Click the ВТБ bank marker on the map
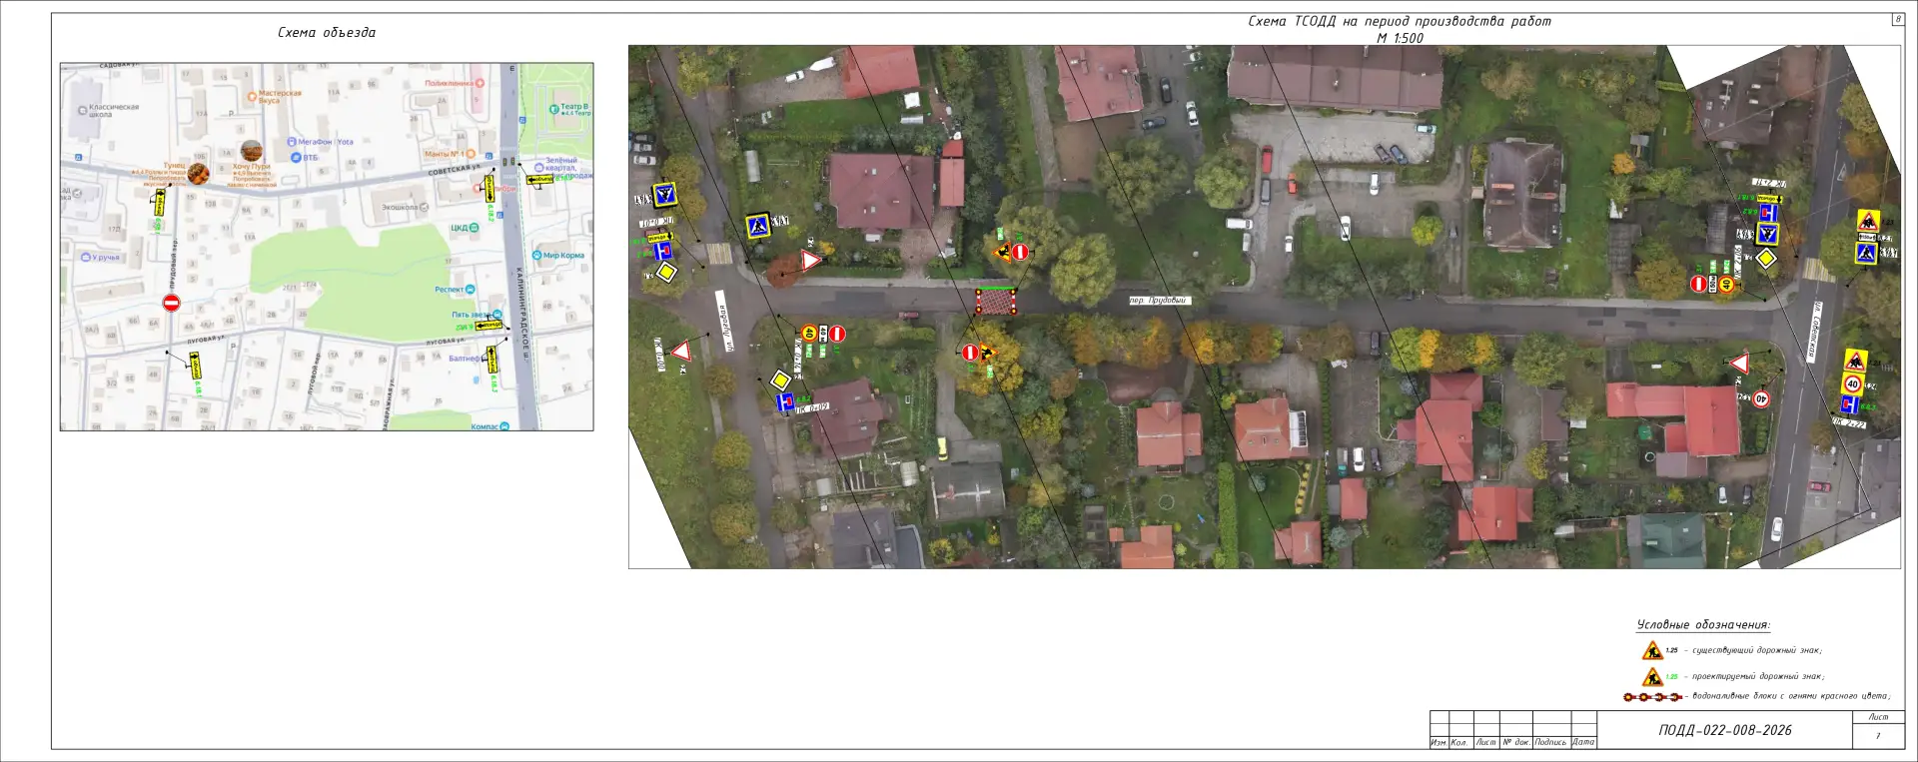Viewport: 1918px width, 762px height. pyautogui.click(x=296, y=158)
